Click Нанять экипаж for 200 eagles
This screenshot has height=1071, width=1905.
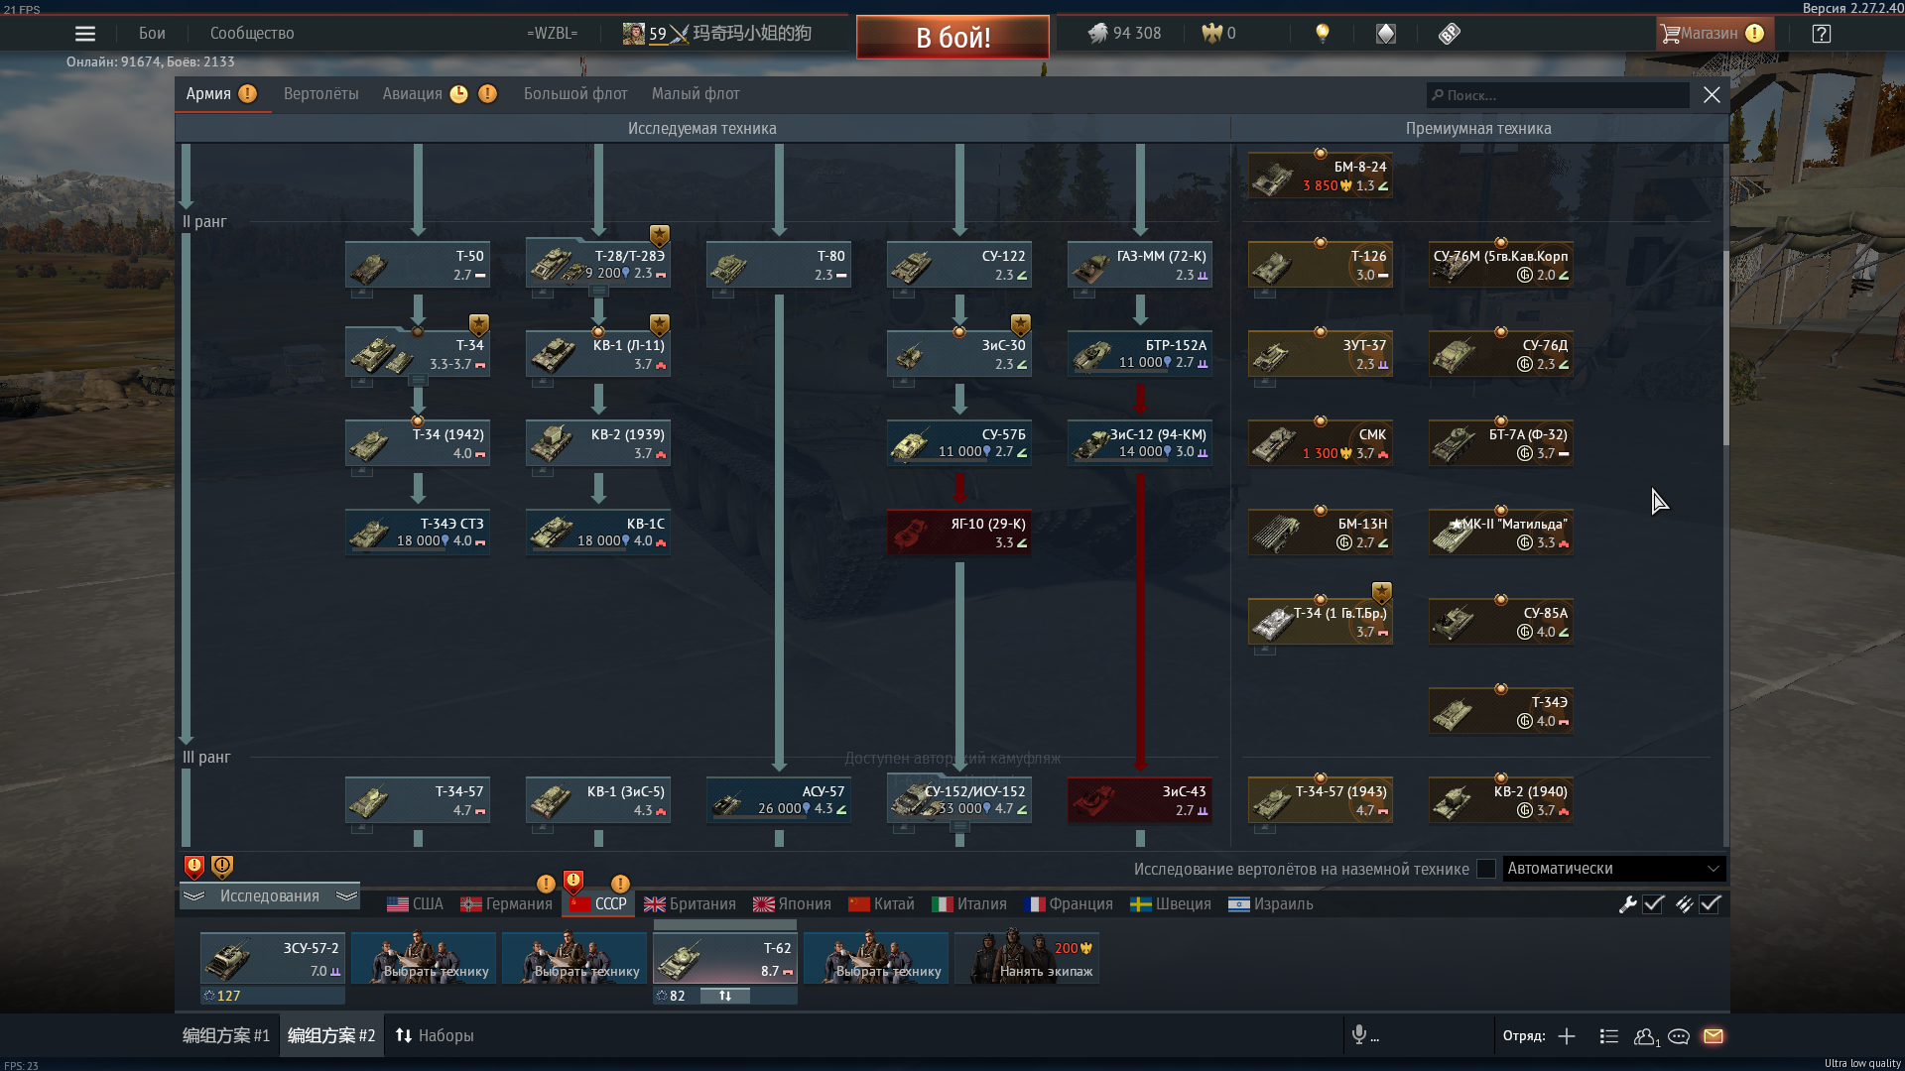click(1027, 958)
